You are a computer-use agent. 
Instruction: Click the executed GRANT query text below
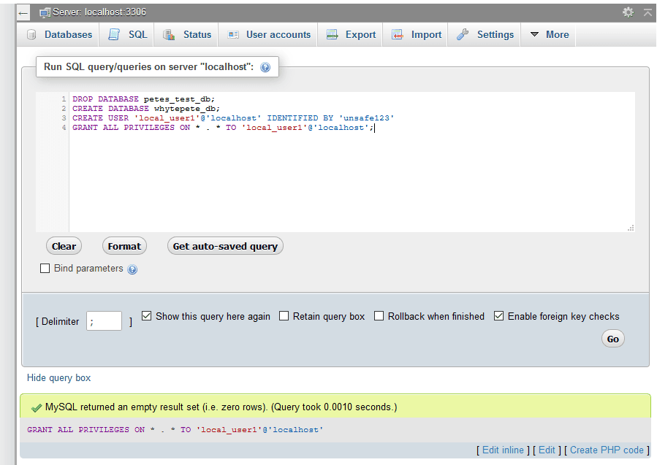175,430
